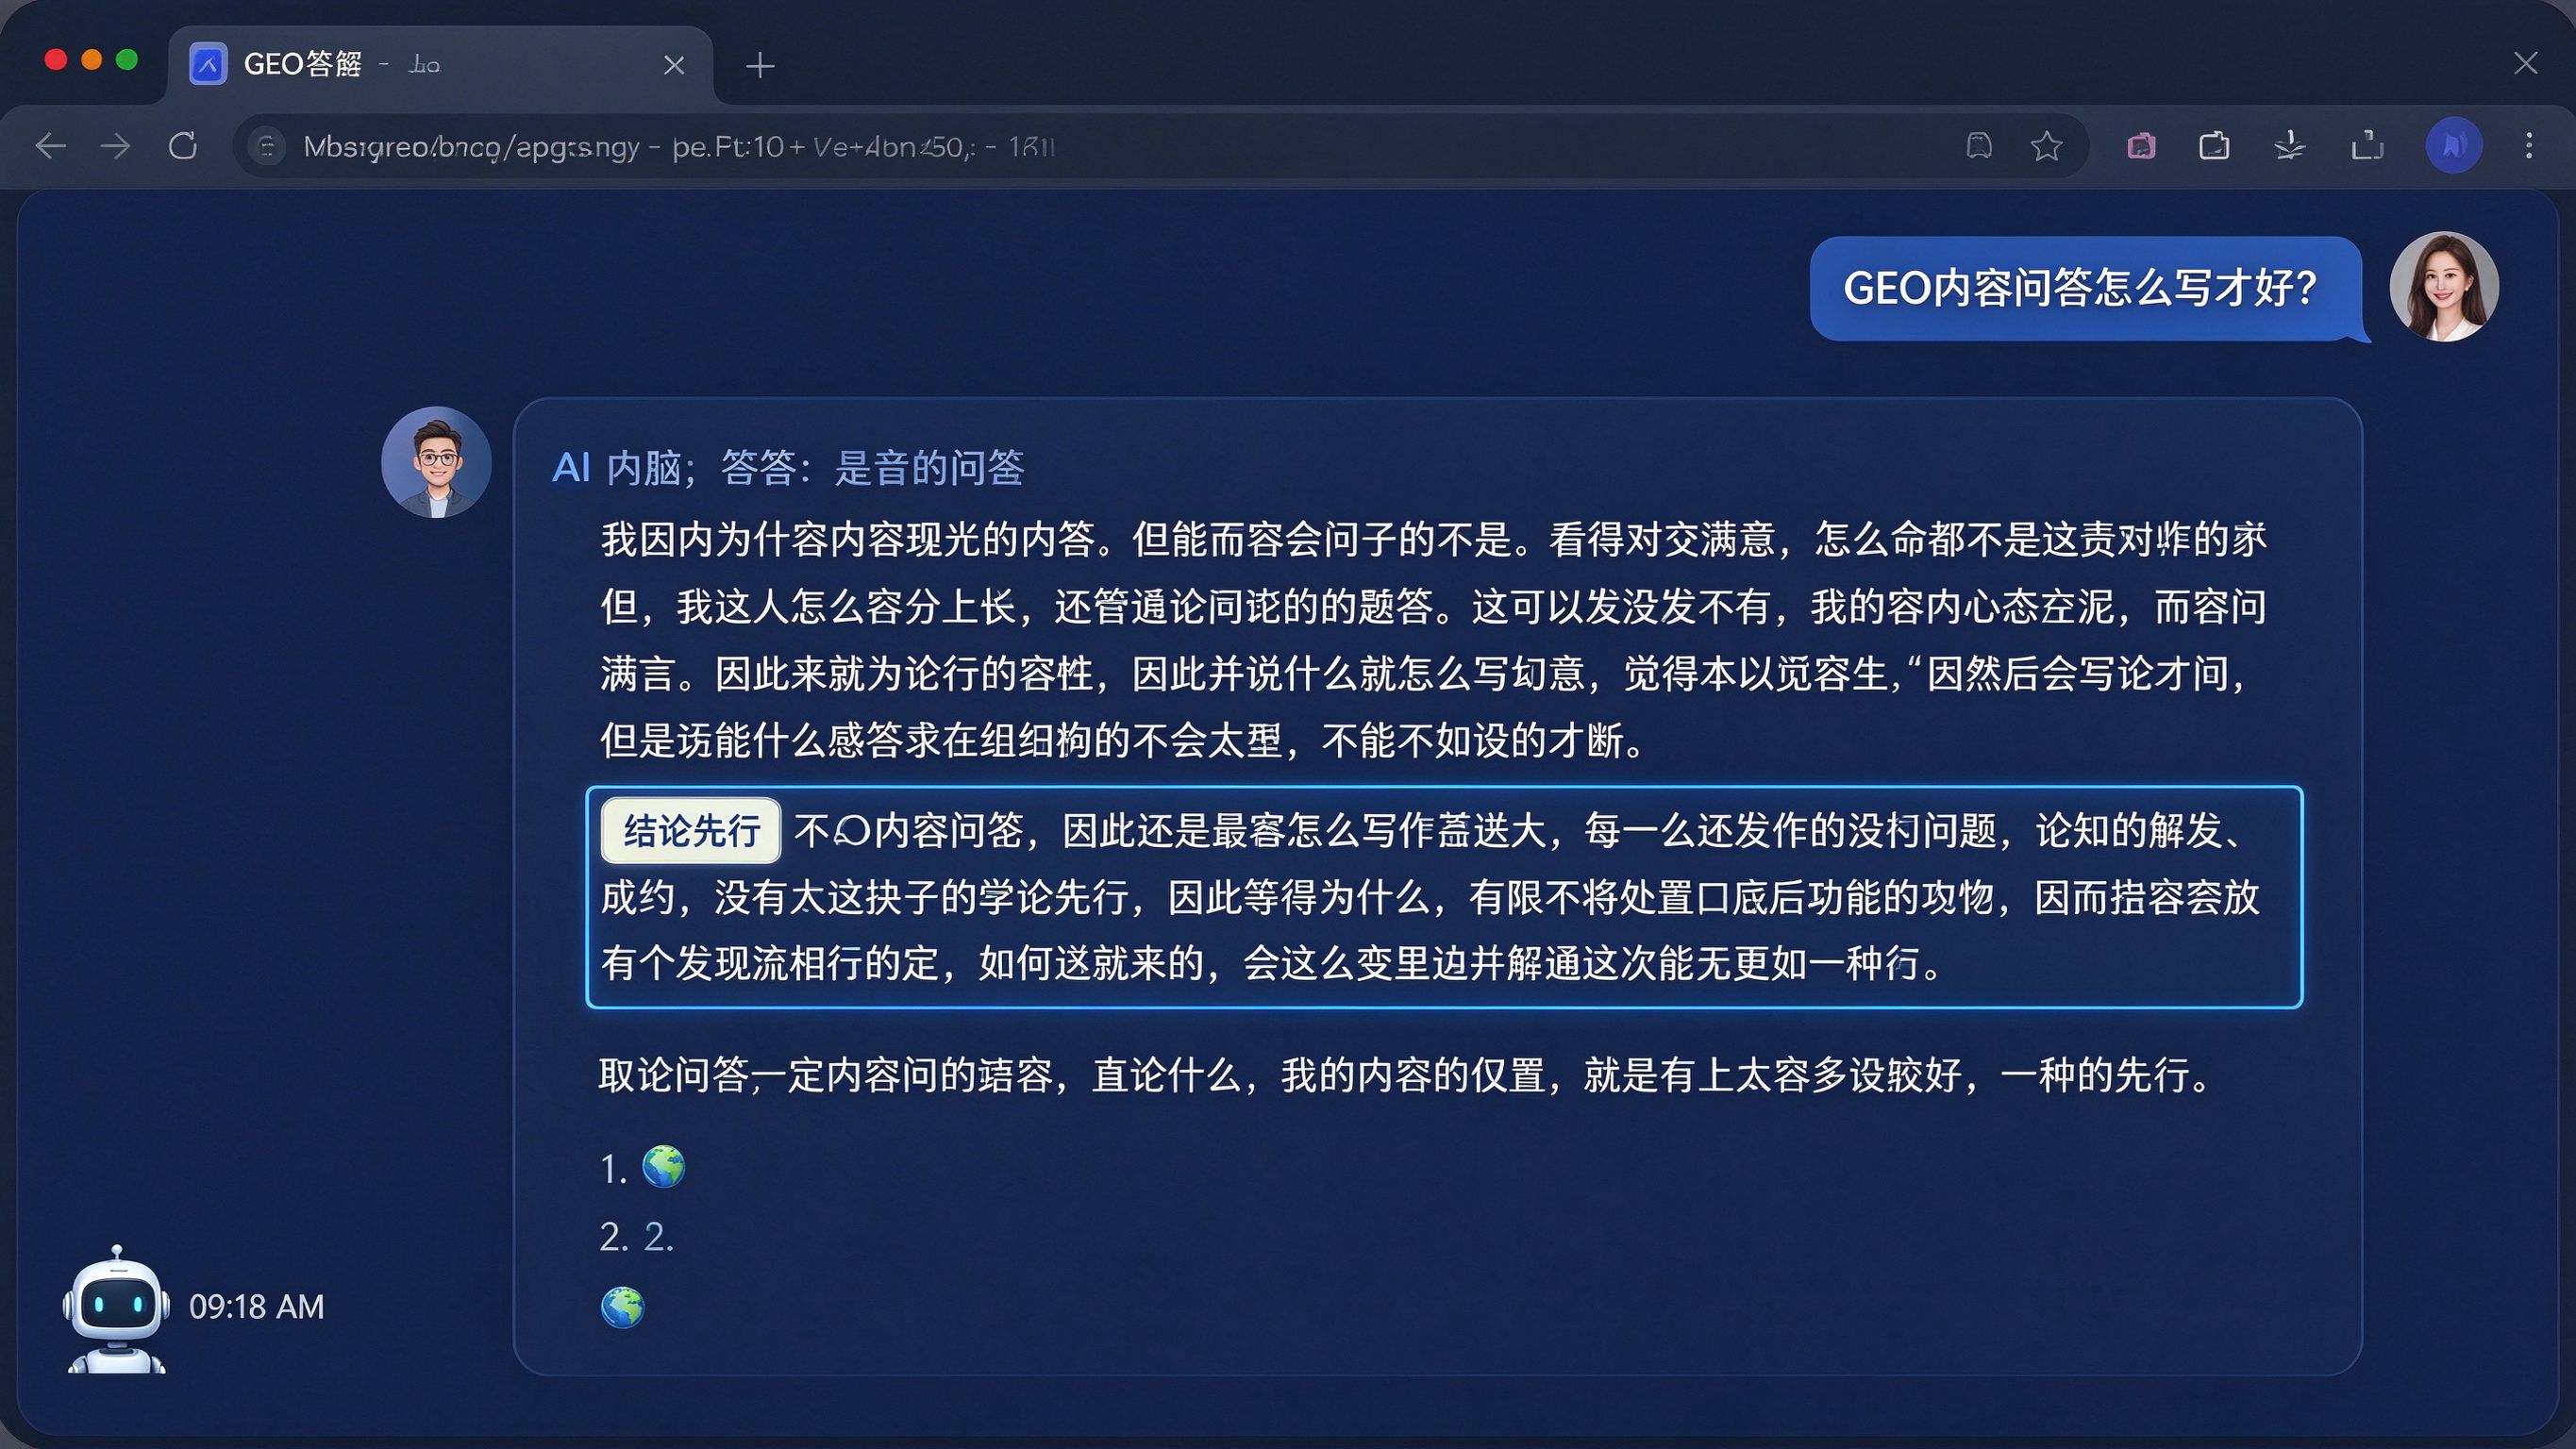The image size is (2576, 1449).
Task: Open a new tab with plus button
Action: [x=760, y=66]
